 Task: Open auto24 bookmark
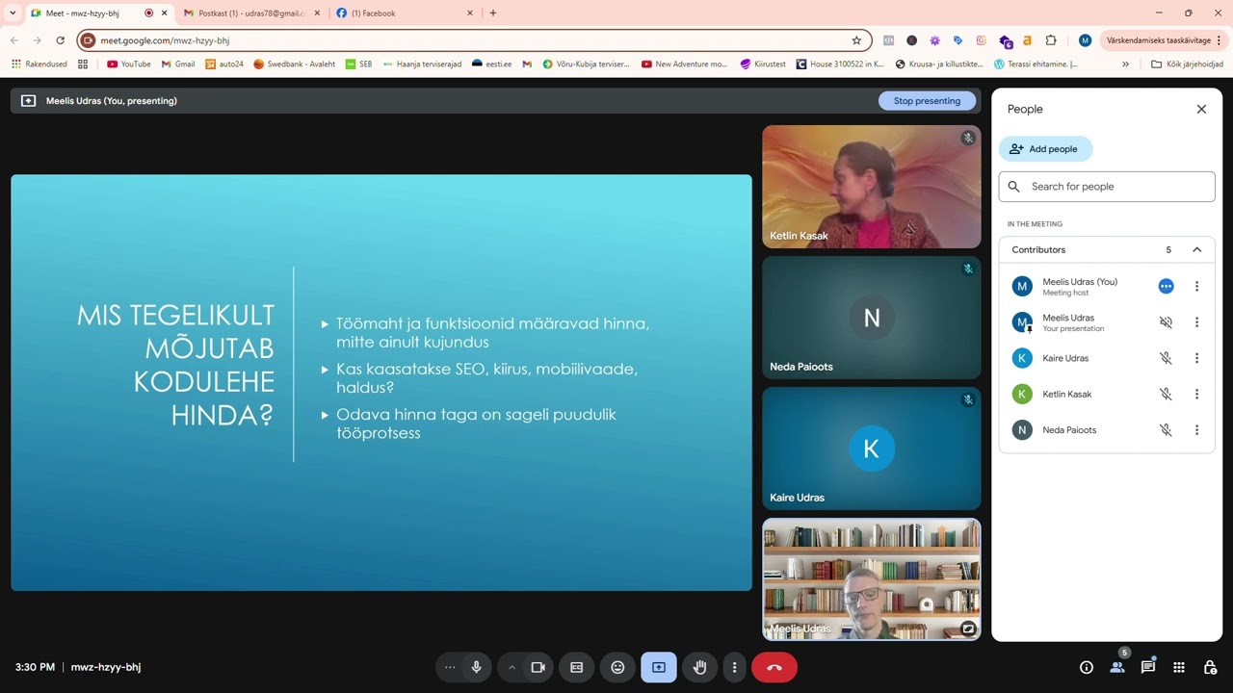pyautogui.click(x=224, y=64)
